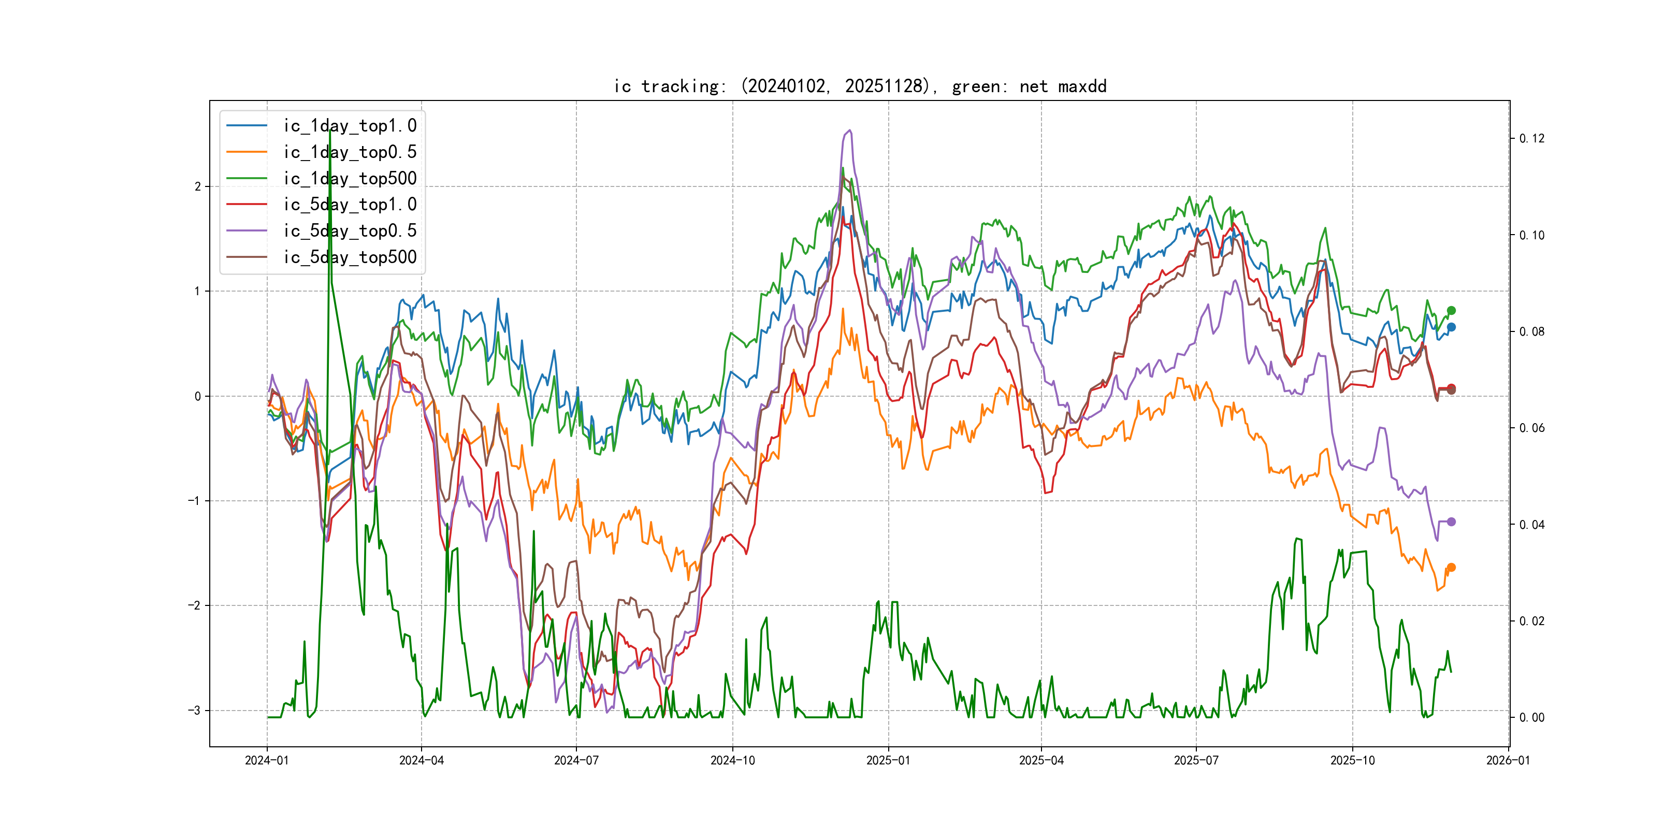Click the 0.12 right axis tick label
Screen dimensions: 1678x839
point(1531,138)
